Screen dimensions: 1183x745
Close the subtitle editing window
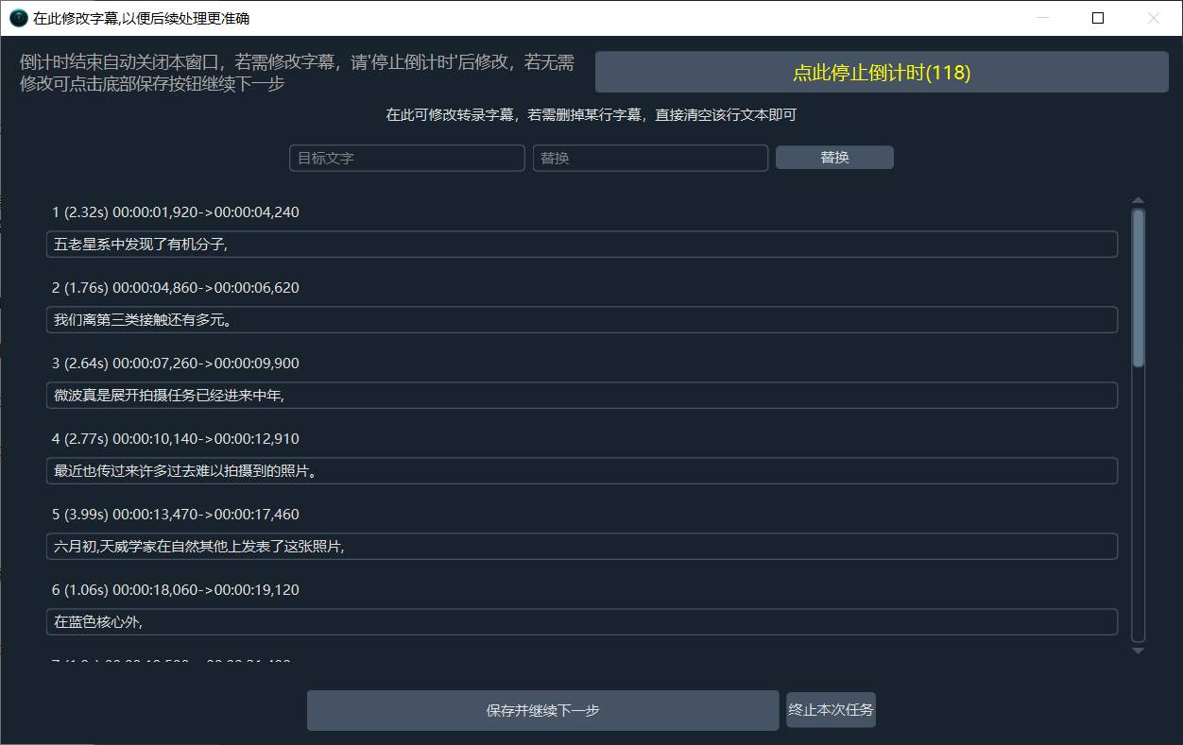[1153, 18]
